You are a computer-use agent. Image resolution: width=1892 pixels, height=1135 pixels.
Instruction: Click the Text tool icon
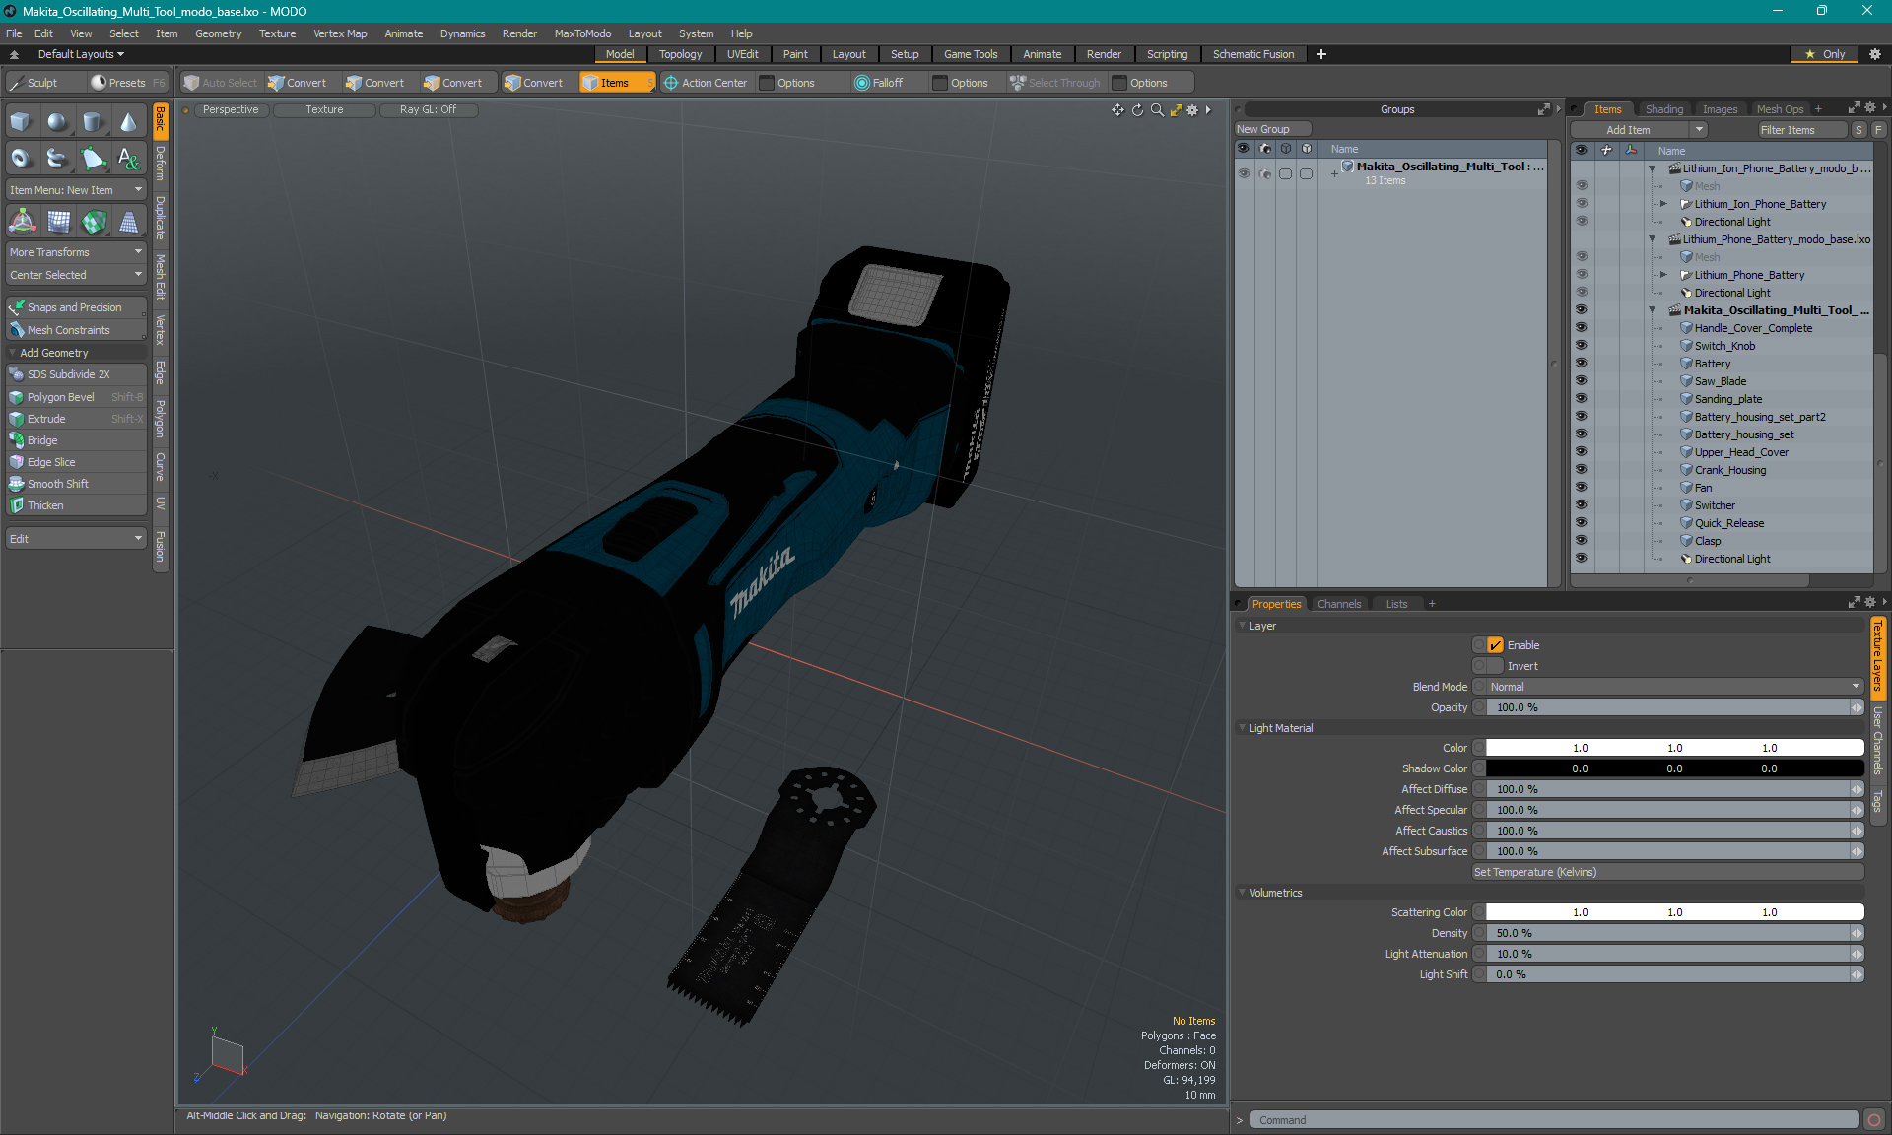129,158
